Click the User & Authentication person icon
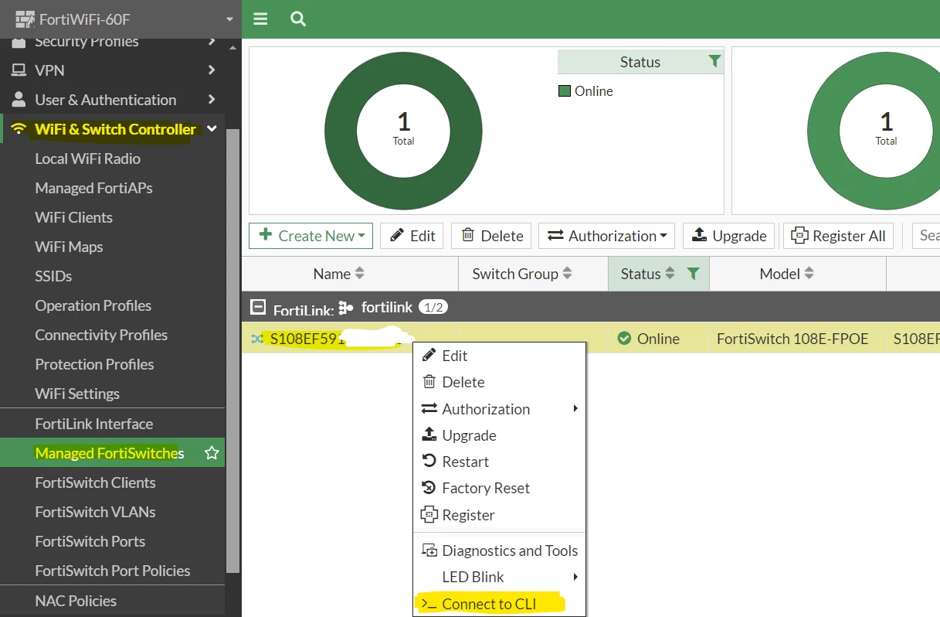 (19, 100)
